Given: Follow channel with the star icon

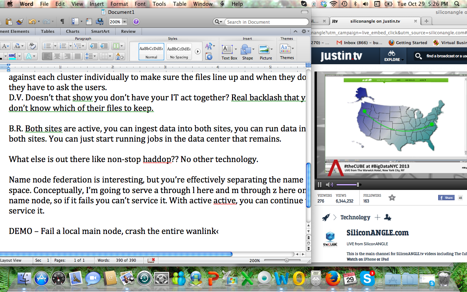Looking at the screenshot, I should pos(392,197).
